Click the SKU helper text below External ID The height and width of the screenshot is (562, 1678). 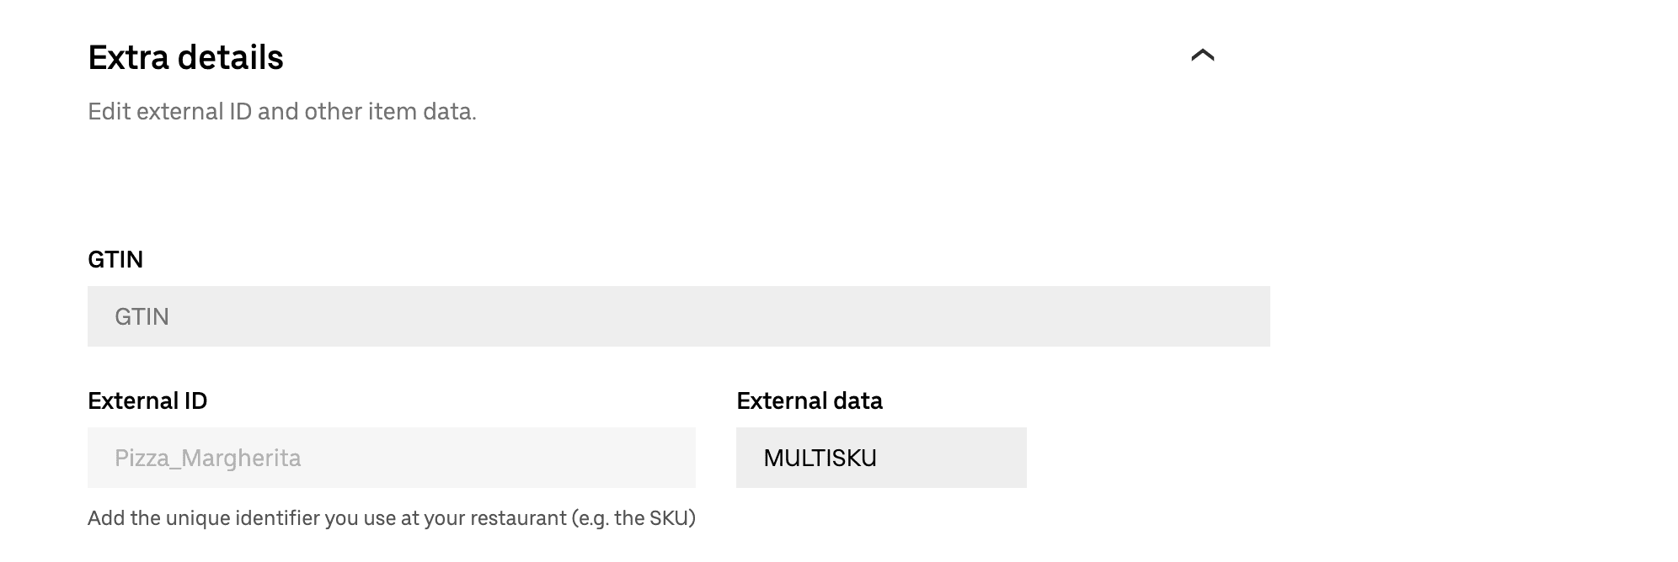392,519
